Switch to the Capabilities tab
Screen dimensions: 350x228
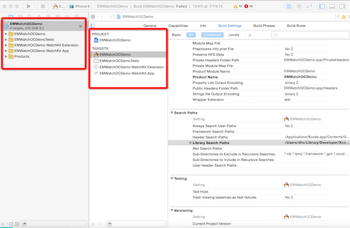pos(178,26)
